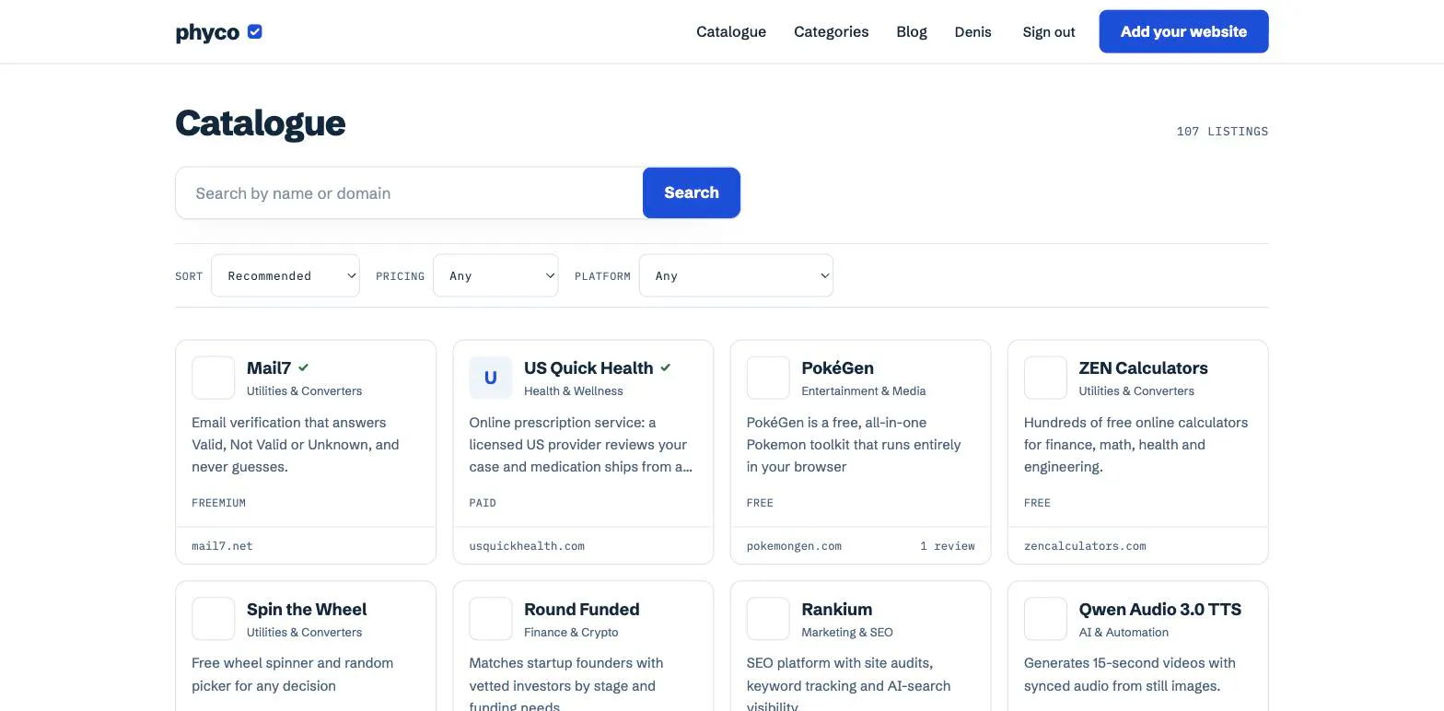Click the '1 review' text on PokéGen
The width and height of the screenshot is (1444, 711).
[947, 546]
